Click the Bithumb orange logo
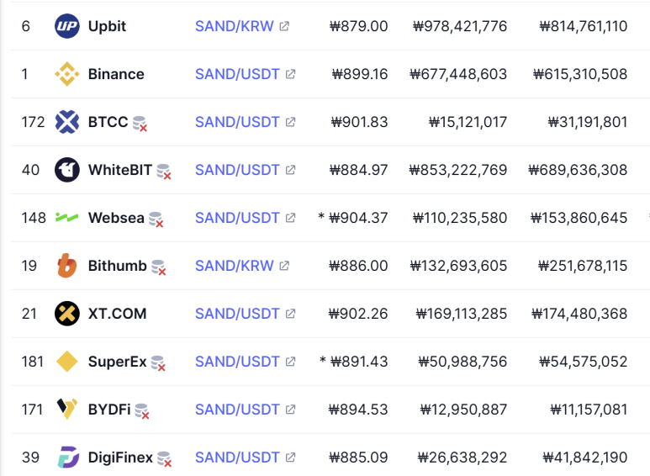This screenshot has height=476, width=650. click(x=66, y=266)
